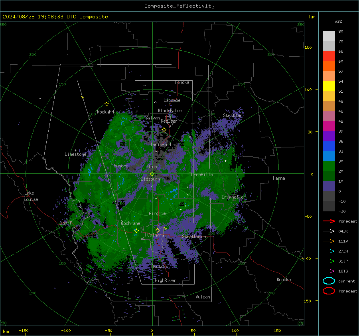The image size is (359, 336).
Task: Click the HighRiver label
Action: pos(166,280)
